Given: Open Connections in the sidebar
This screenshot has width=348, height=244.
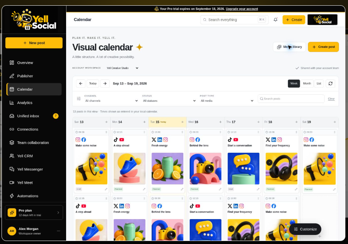Looking at the screenshot, I should coord(34,129).
